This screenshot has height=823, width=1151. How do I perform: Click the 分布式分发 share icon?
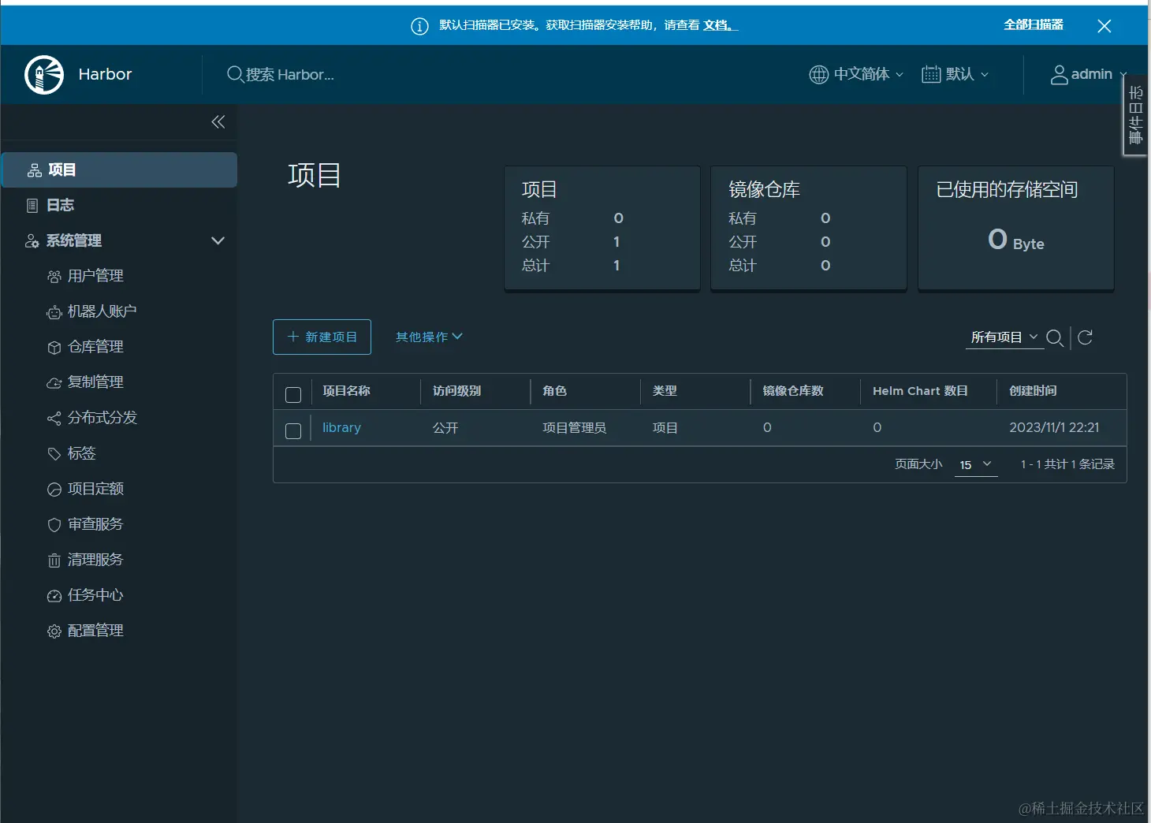point(54,419)
